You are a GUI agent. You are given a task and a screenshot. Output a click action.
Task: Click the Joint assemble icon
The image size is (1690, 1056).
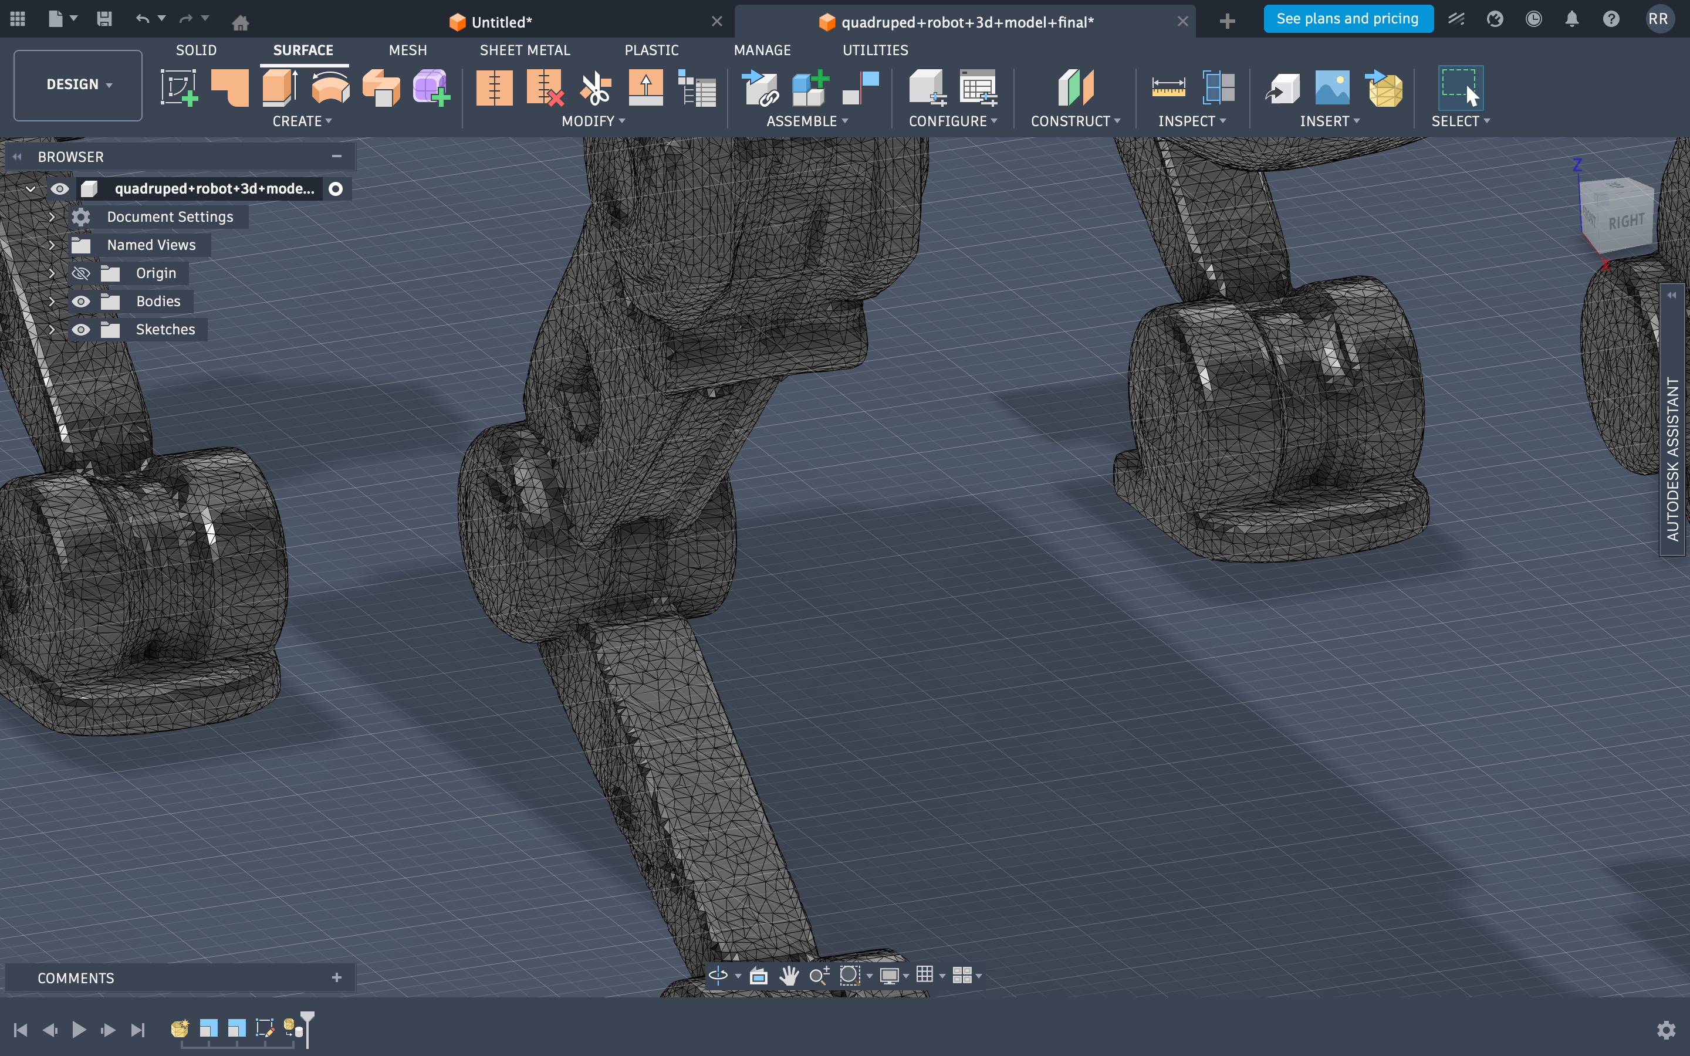[x=860, y=88]
